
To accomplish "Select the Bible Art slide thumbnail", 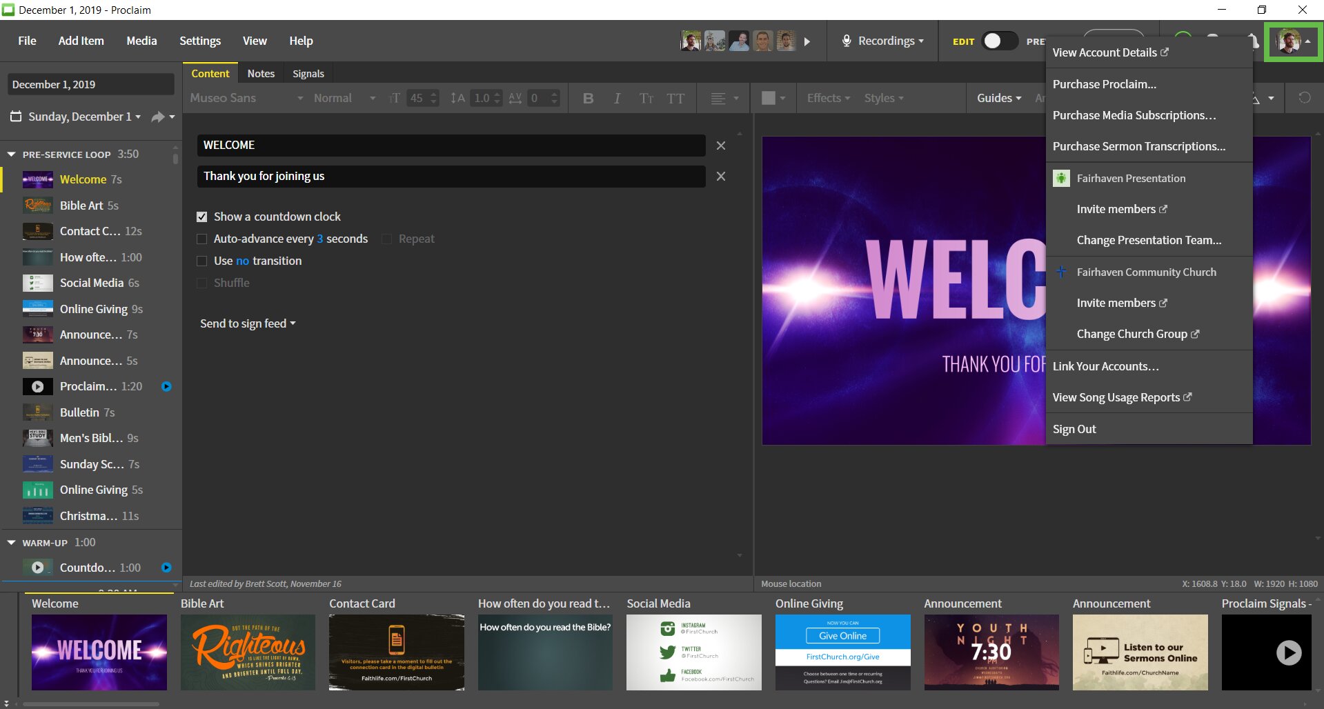I will 248,652.
